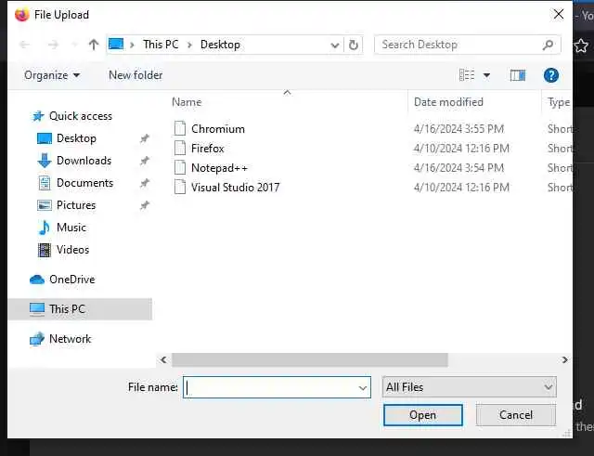
Task: Expand chevron before This PC breadcrumb
Action: pyautogui.click(x=132, y=45)
